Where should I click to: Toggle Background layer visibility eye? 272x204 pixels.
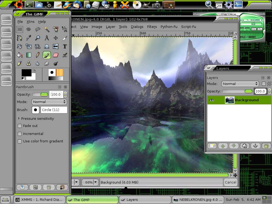coord(212,100)
